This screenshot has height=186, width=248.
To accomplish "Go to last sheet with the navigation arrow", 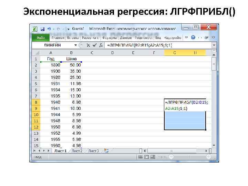I will [x=49, y=151].
